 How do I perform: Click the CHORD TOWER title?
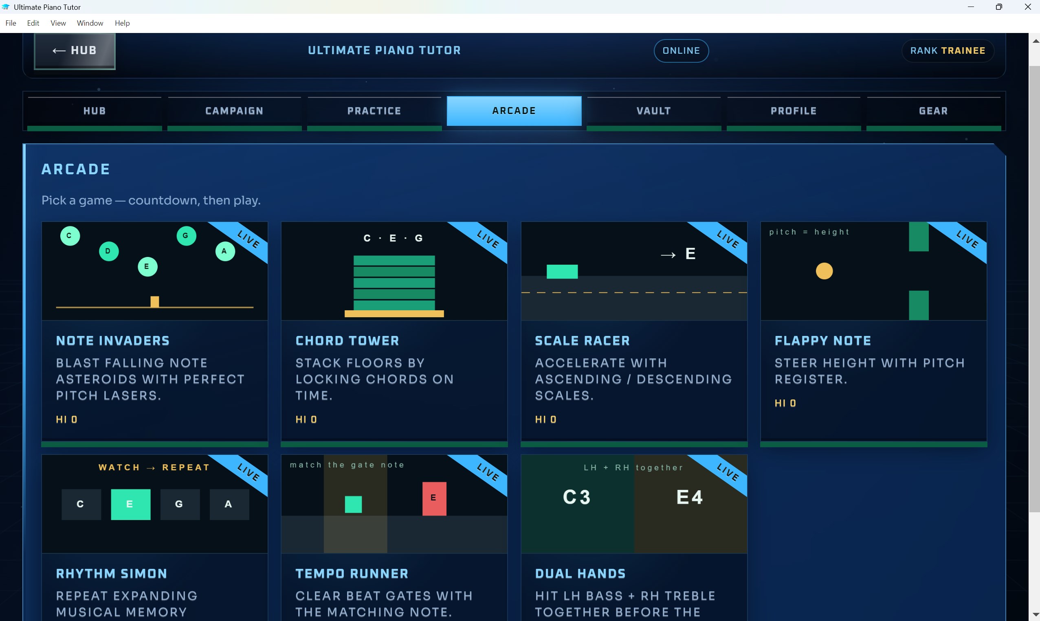pos(347,340)
